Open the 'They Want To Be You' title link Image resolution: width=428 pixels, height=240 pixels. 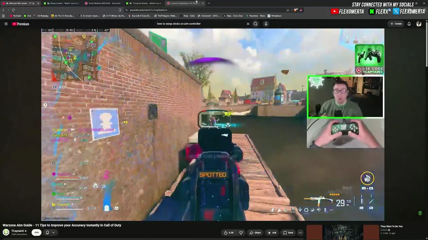(x=392, y=226)
